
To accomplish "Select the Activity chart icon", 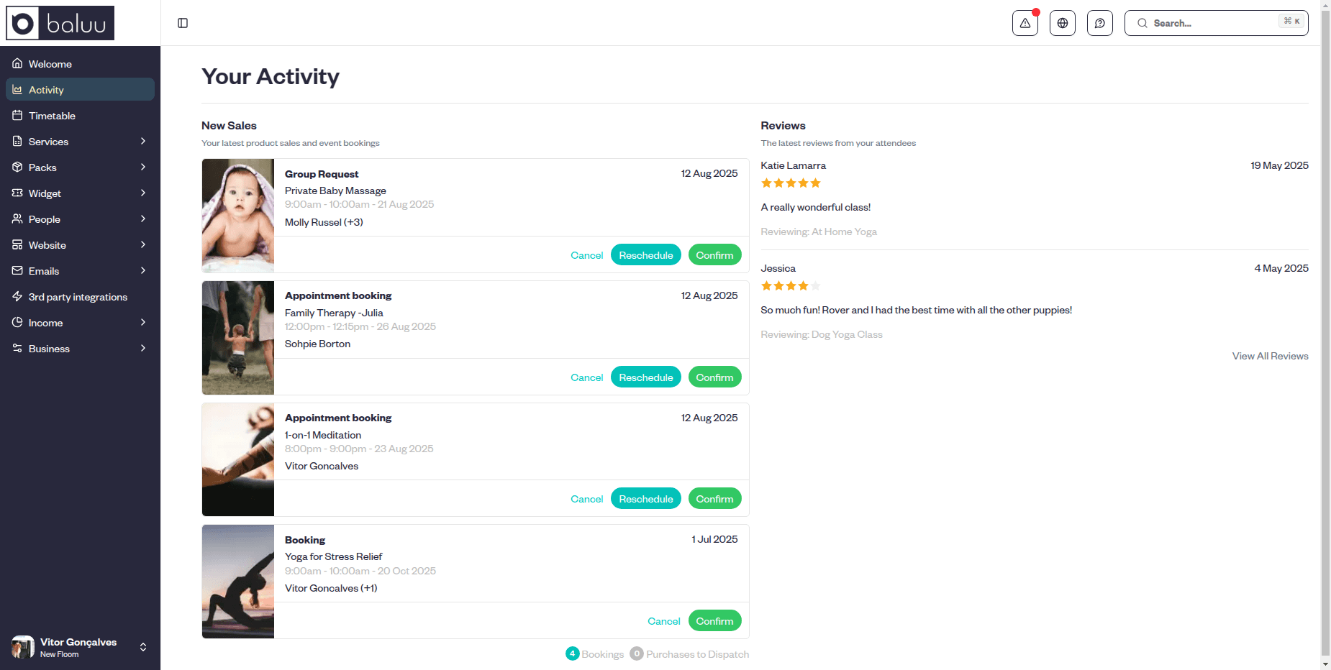I will [x=18, y=89].
